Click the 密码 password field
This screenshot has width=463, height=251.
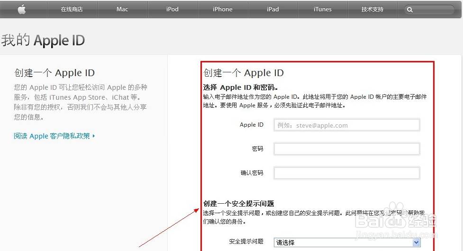(x=347, y=149)
